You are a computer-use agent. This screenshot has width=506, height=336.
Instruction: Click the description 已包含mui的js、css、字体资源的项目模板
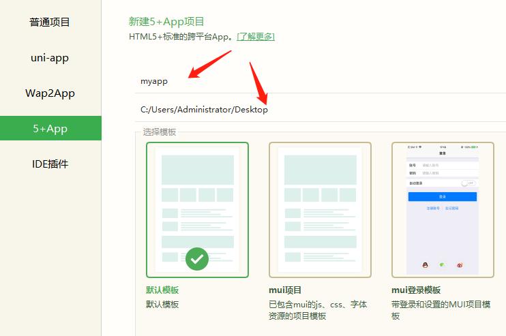coord(318,310)
